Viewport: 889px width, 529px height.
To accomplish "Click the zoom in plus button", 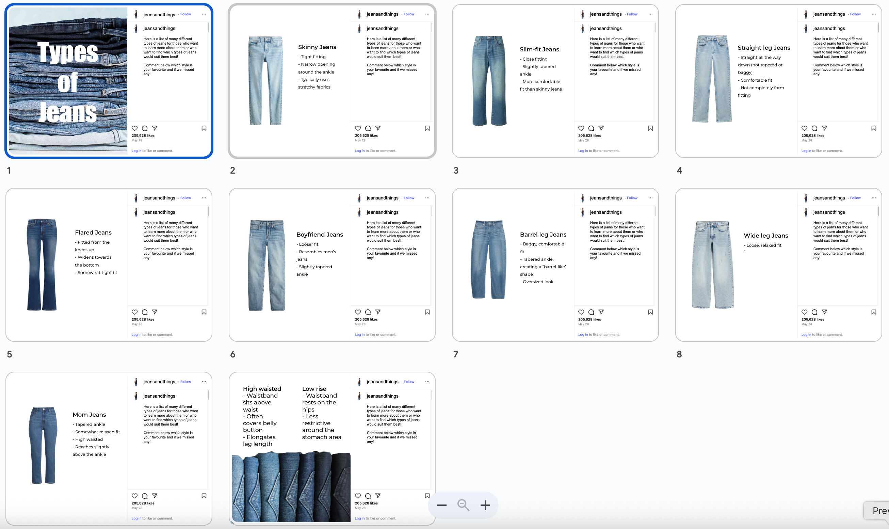I will [485, 505].
